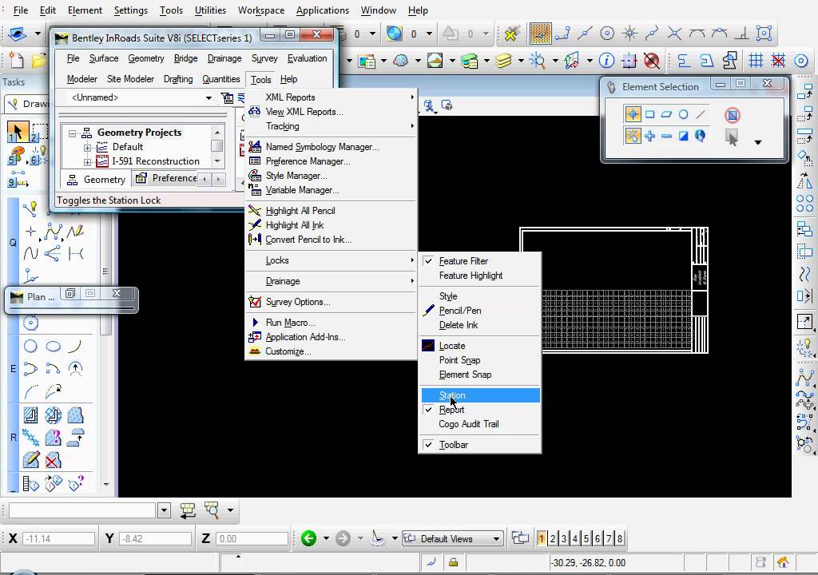The image size is (818, 575).
Task: Open Named Symbology Manager
Action: (x=332, y=147)
